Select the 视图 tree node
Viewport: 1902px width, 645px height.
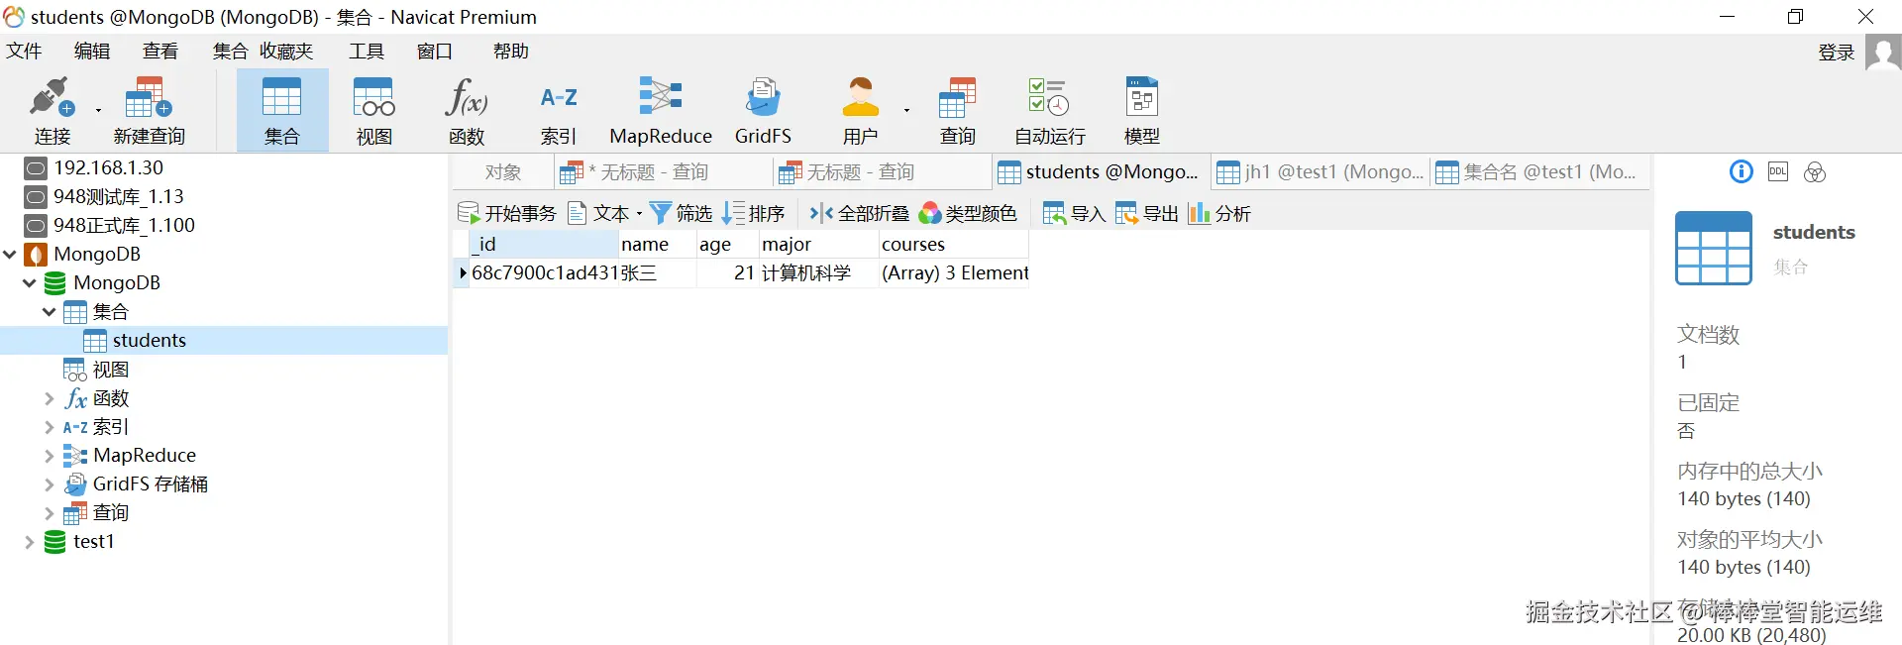96,370
